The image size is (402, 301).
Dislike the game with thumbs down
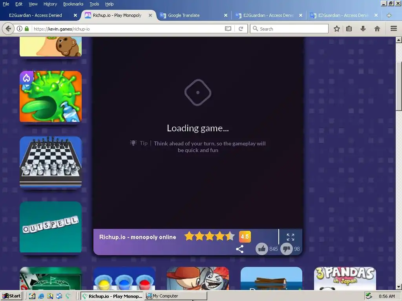(x=287, y=249)
